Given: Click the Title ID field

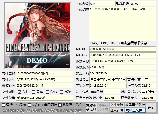Looking at the screenshot, I should point(123,49).
